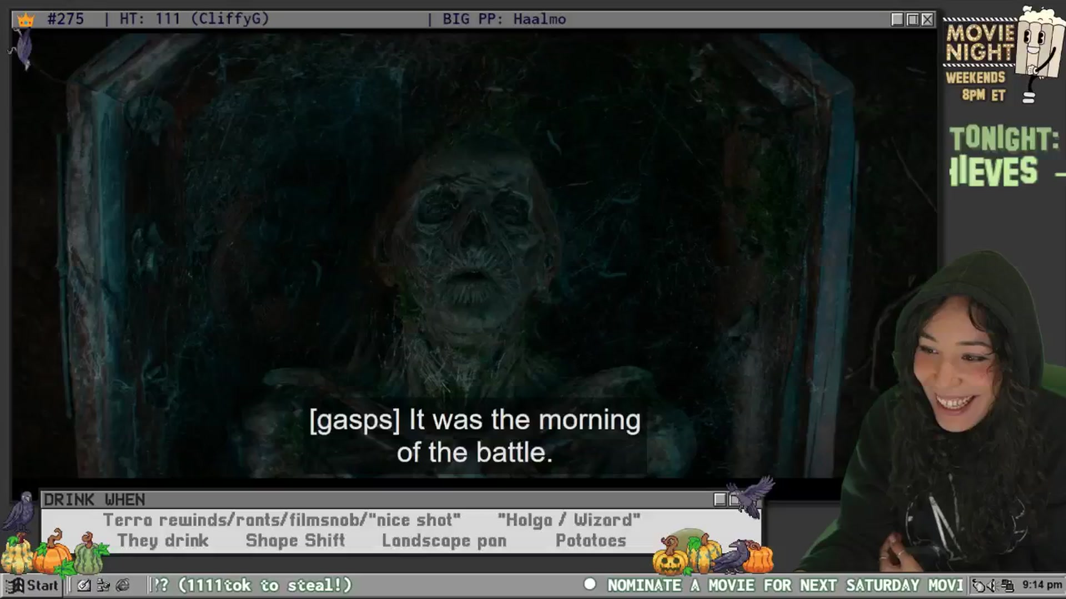This screenshot has width=1066, height=599.
Task: Click the WEEKENDS 8PM ET text
Action: pyautogui.click(x=976, y=86)
